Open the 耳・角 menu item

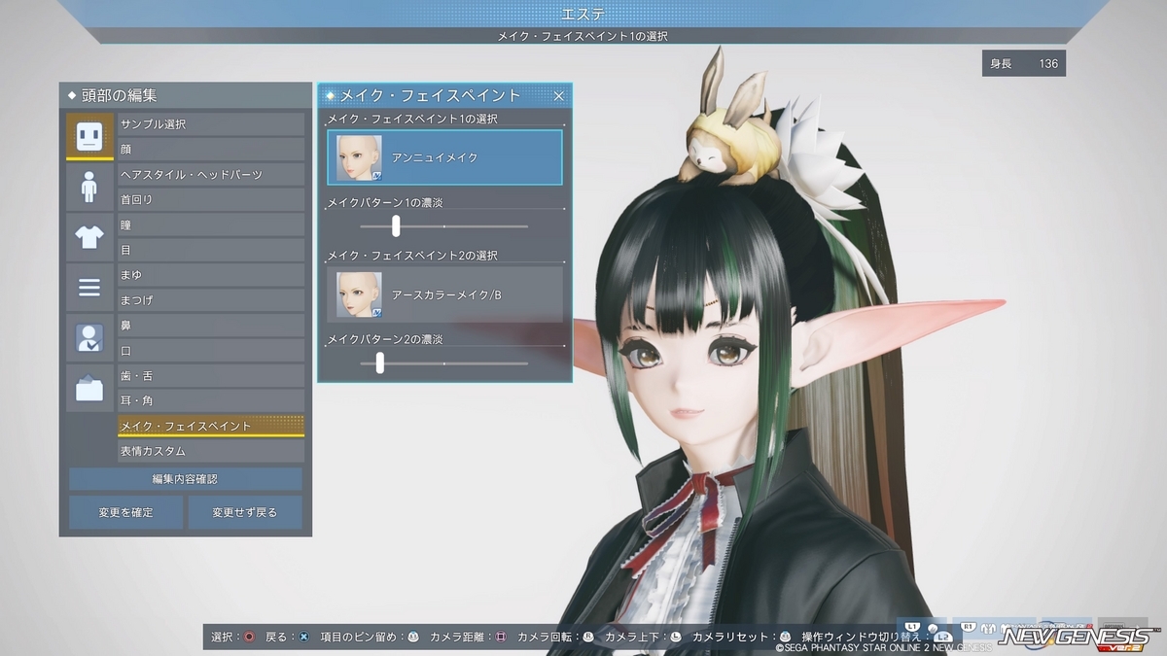[211, 400]
